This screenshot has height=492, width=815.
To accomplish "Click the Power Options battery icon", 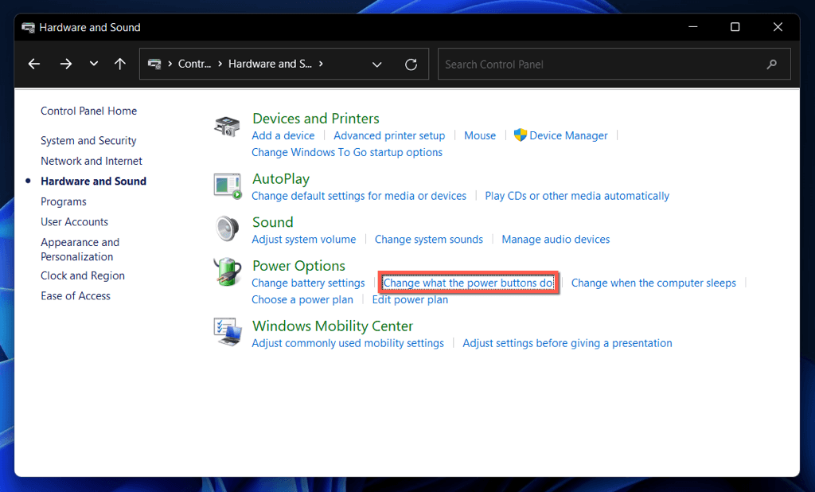I will click(227, 273).
